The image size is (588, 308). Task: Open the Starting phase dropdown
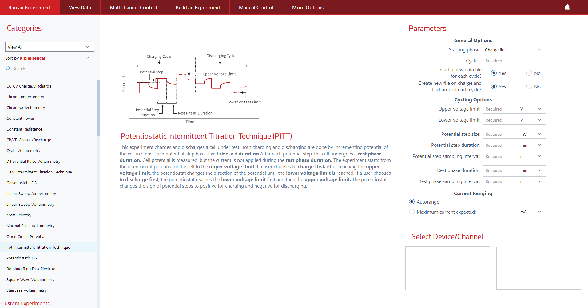(514, 50)
